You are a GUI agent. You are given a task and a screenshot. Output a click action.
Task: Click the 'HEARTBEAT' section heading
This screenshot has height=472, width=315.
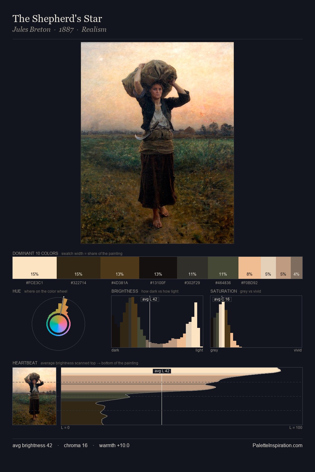25,363
